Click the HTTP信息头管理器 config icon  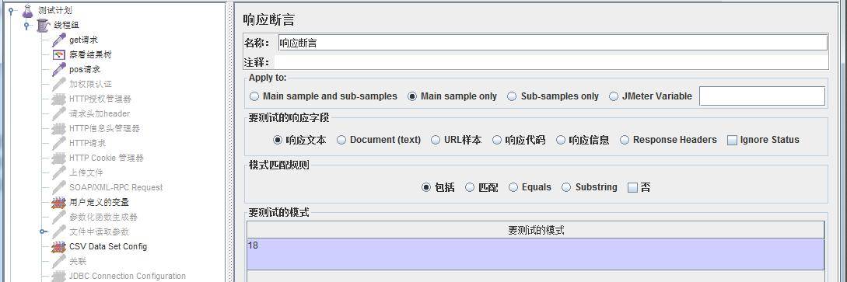point(59,128)
